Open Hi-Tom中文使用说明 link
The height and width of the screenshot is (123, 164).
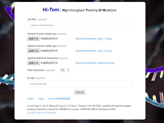[x=59, y=99]
